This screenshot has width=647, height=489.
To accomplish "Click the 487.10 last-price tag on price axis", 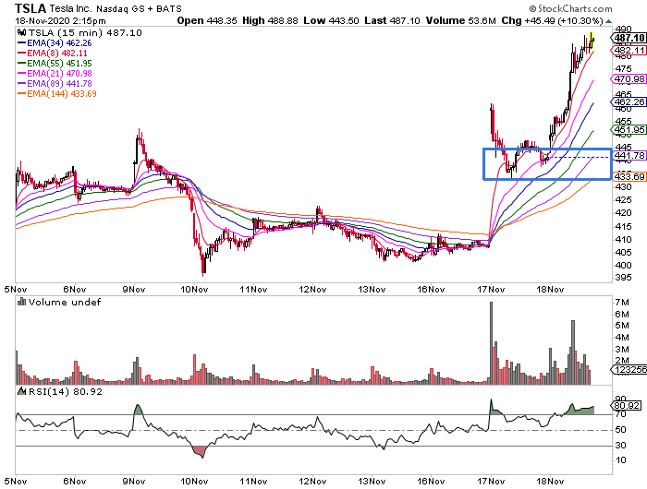I will 628,39.
